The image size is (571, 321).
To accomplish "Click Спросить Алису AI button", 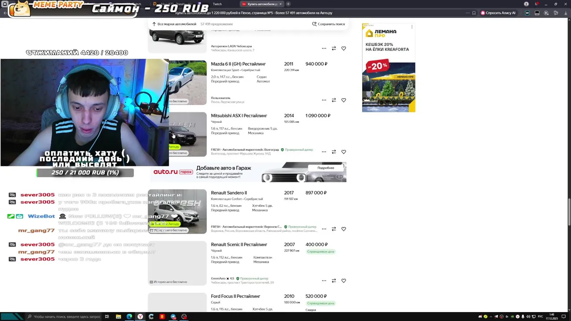I will click(x=498, y=13).
